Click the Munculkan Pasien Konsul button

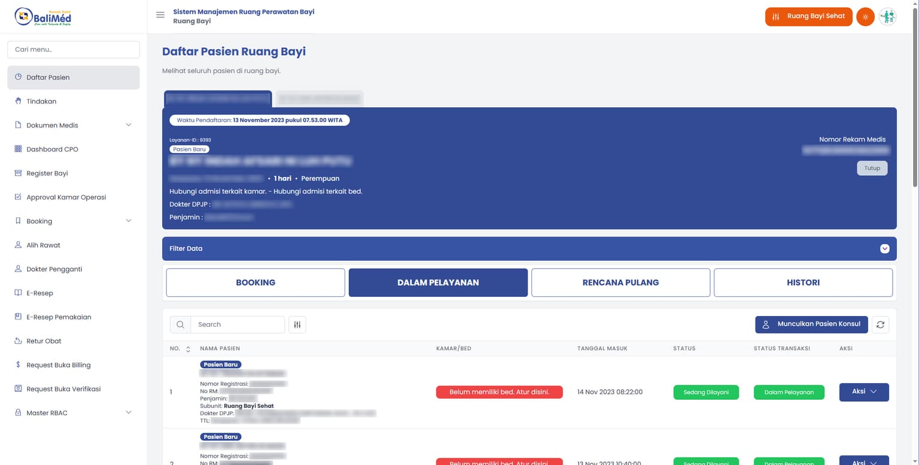coord(811,324)
